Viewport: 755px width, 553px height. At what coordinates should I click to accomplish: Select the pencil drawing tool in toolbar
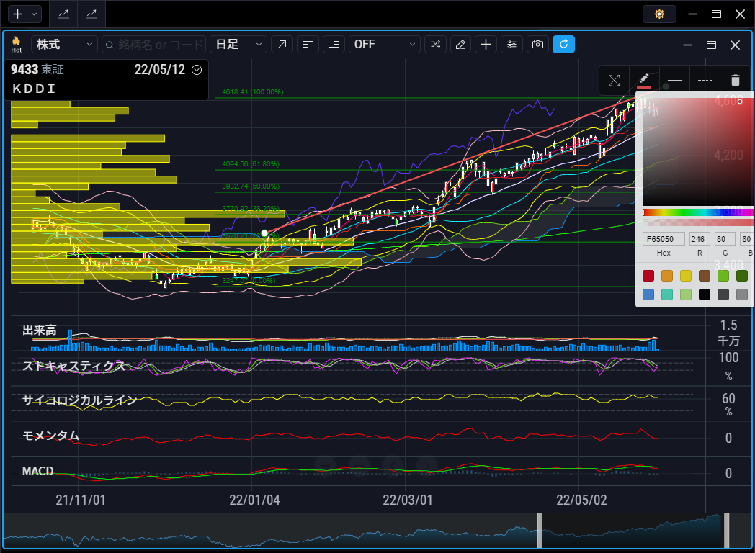click(461, 45)
